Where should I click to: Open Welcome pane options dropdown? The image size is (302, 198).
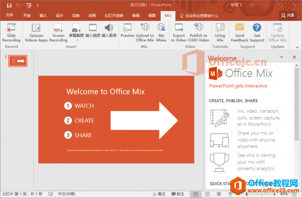(282, 57)
